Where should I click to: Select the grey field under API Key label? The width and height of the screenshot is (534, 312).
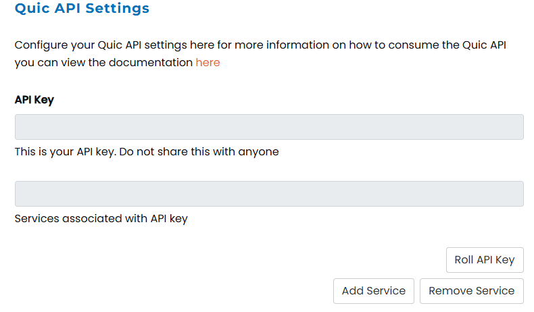click(269, 127)
